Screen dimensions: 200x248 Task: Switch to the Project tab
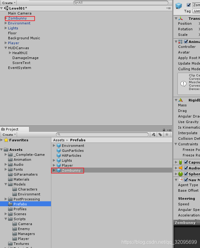click(x=12, y=129)
